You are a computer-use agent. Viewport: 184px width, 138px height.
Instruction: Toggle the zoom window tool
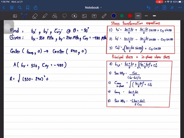[x=15, y=16]
